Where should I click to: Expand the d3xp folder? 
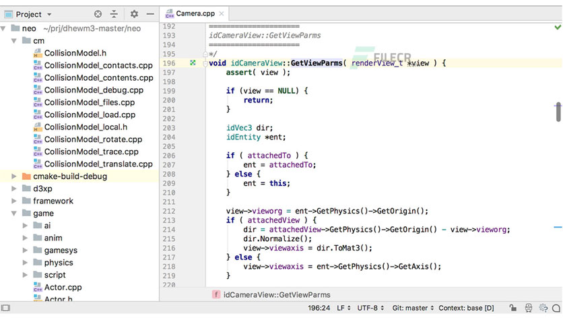click(14, 189)
